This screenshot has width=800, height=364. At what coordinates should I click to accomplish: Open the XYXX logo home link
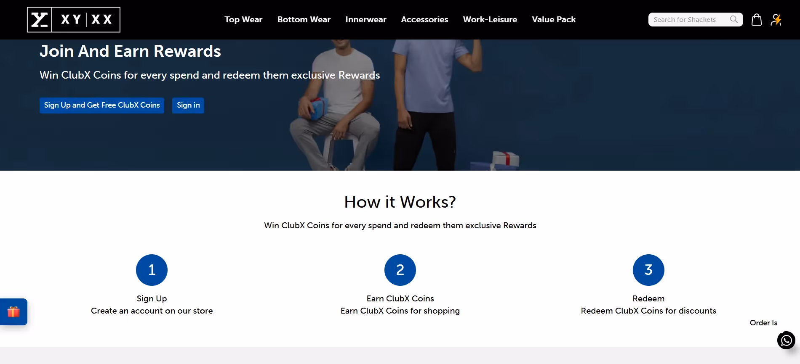(74, 20)
